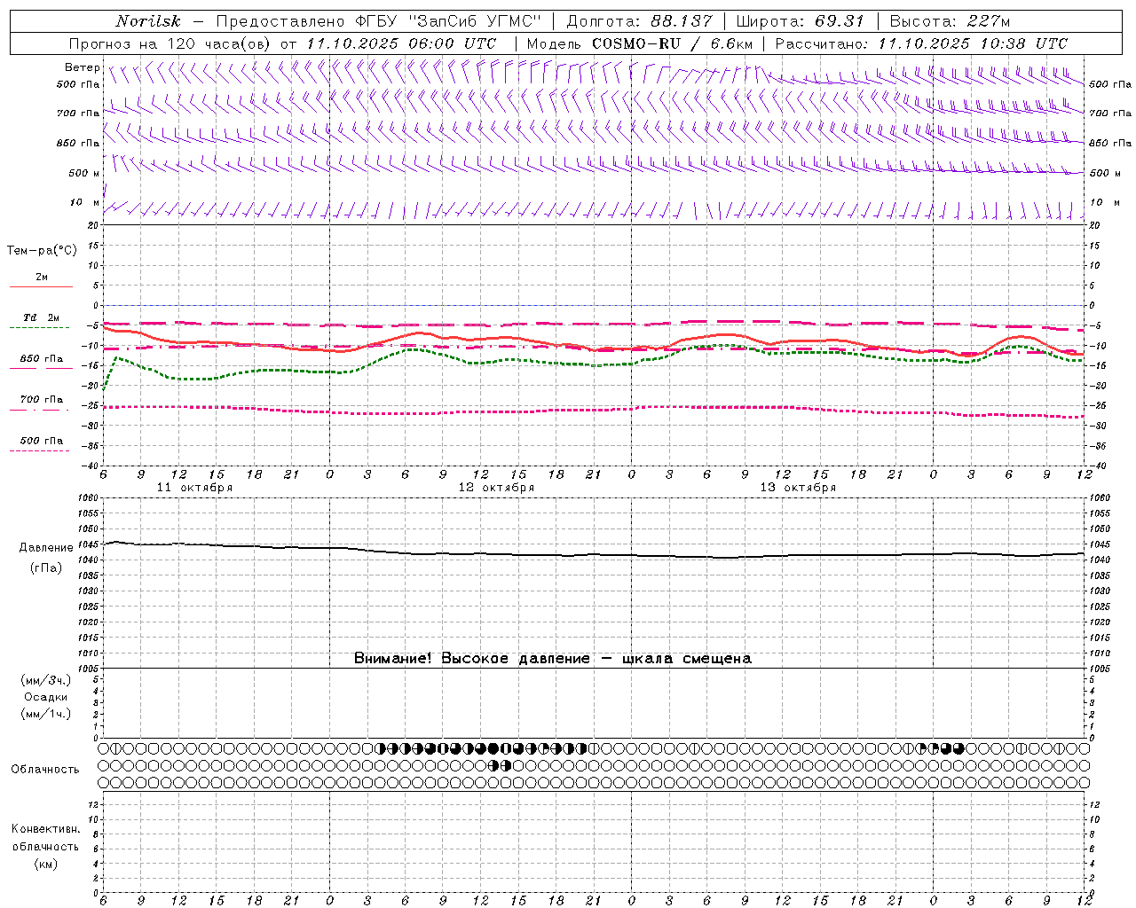The width and height of the screenshot is (1136, 908).
Task: Click the '(гПа)' unit label under Давление
Action: [x=46, y=568]
